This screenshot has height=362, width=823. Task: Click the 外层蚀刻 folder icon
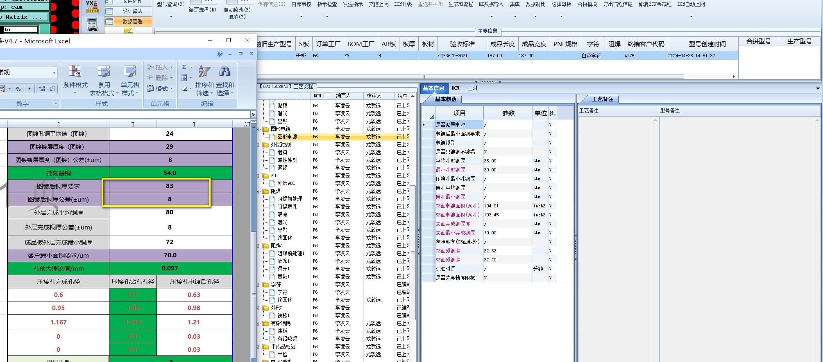click(265, 145)
